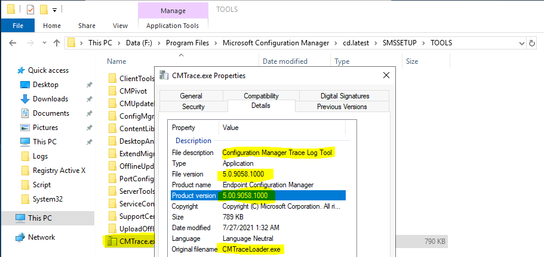The image size is (544, 257).
Task: Switch to General tab in Properties dialog
Action: [191, 96]
